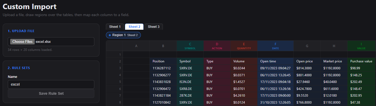Click the 'Market price' header cell
The image size is (376, 106).
click(334, 61)
